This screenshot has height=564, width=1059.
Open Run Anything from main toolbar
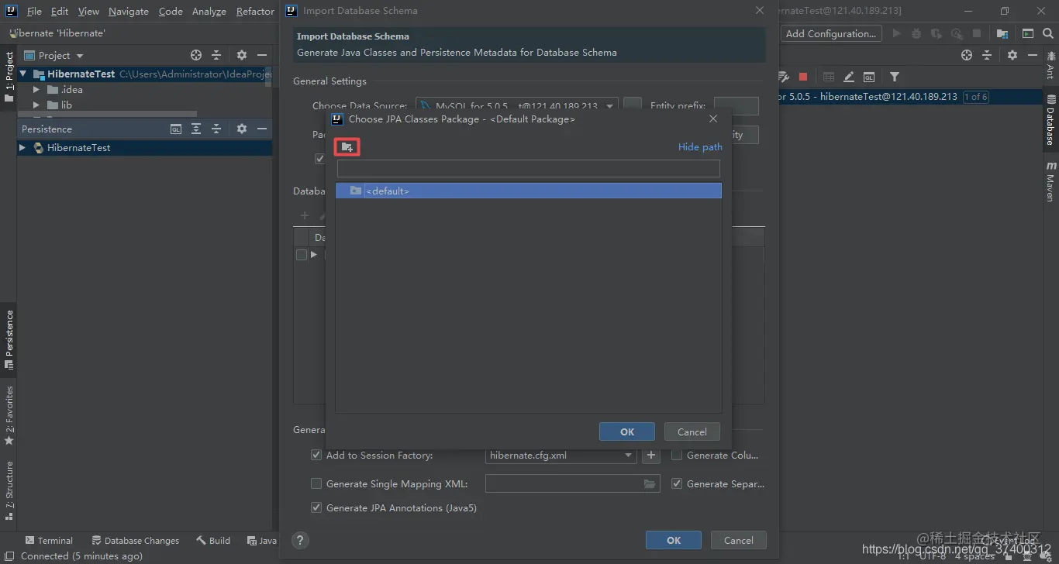1028,33
